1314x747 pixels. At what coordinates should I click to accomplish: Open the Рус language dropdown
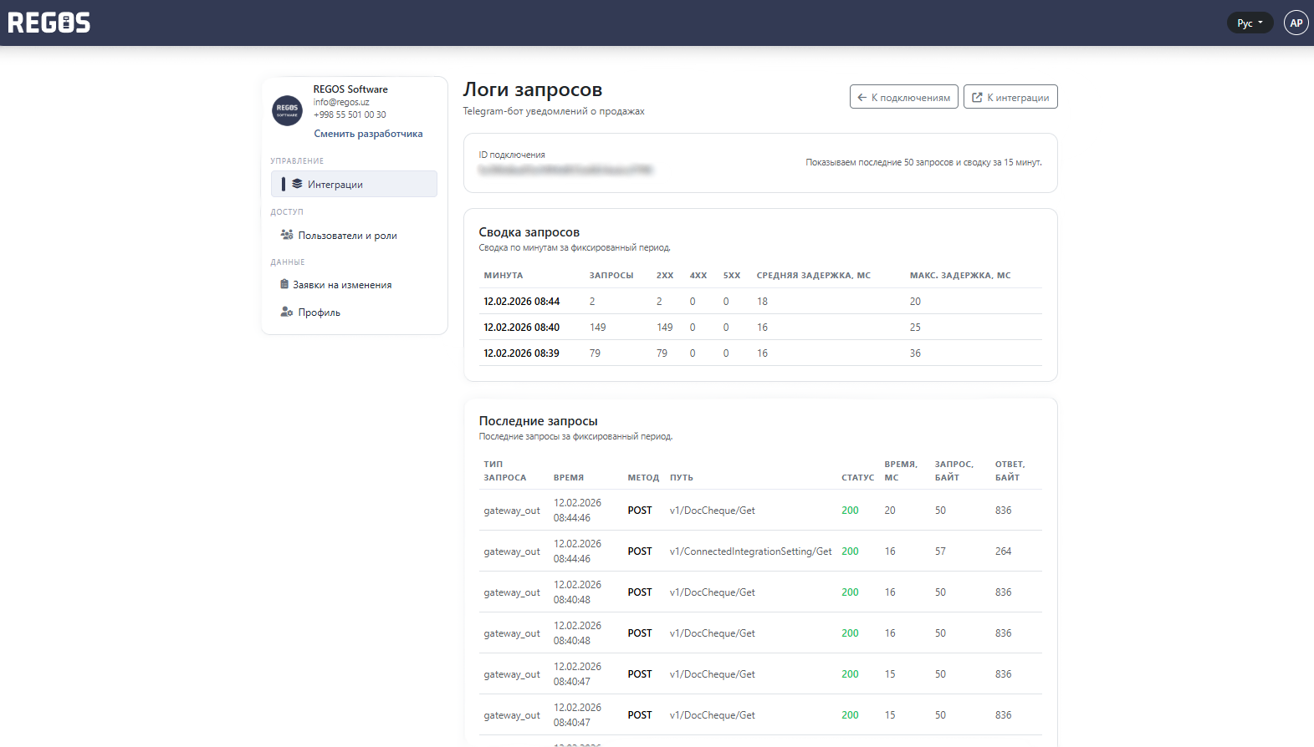pyautogui.click(x=1249, y=23)
